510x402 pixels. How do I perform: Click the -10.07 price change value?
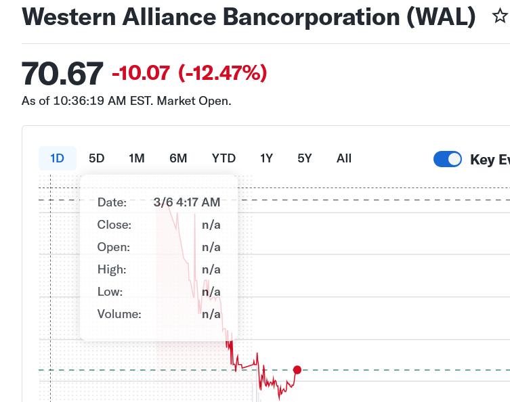pos(141,72)
